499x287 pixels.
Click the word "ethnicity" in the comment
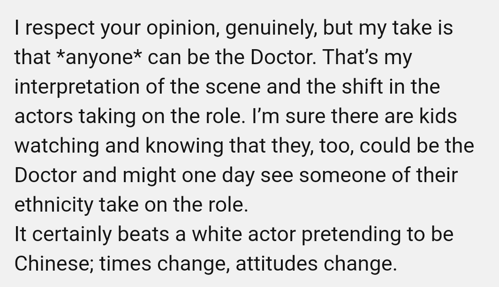[54, 206]
